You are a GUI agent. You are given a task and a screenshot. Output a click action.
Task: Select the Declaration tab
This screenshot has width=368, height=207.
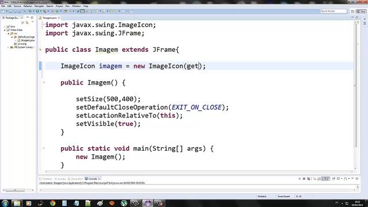75,179
